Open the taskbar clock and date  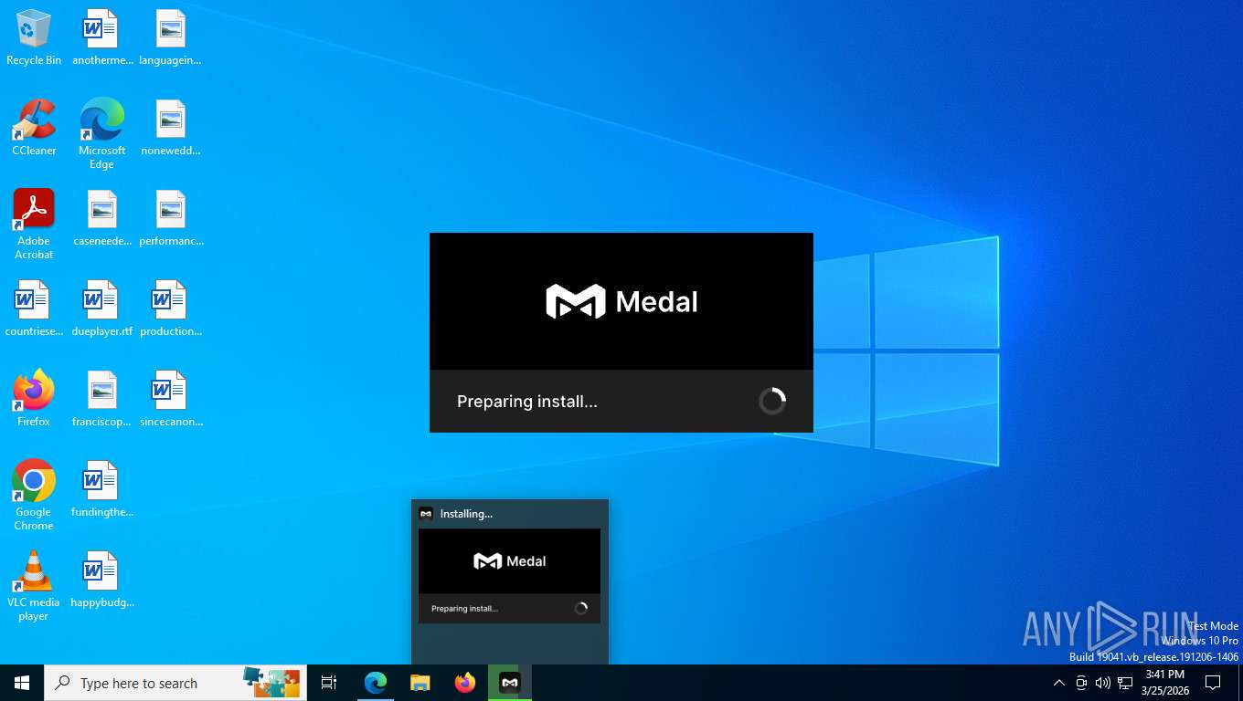[1165, 682]
